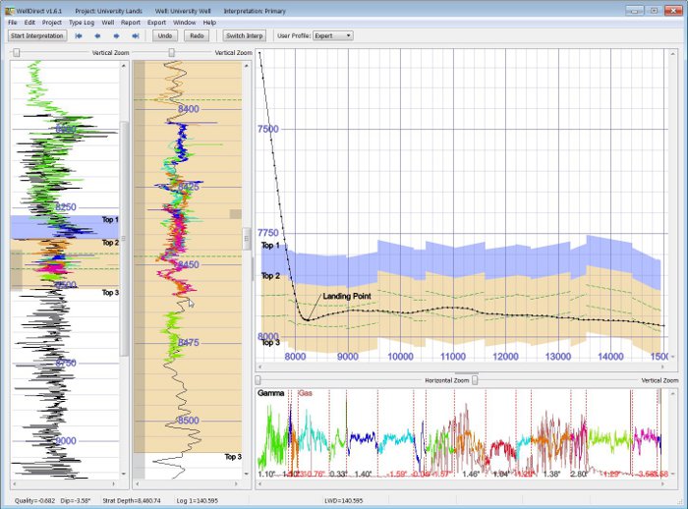This screenshot has width=688, height=509.
Task: Click Top 2 label in cross-section view
Action: [270, 276]
